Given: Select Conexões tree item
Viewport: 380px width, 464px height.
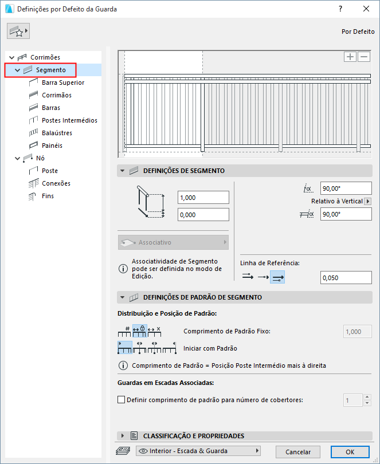Looking at the screenshot, I should (56, 183).
